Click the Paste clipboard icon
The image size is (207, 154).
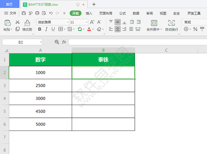[8, 23]
